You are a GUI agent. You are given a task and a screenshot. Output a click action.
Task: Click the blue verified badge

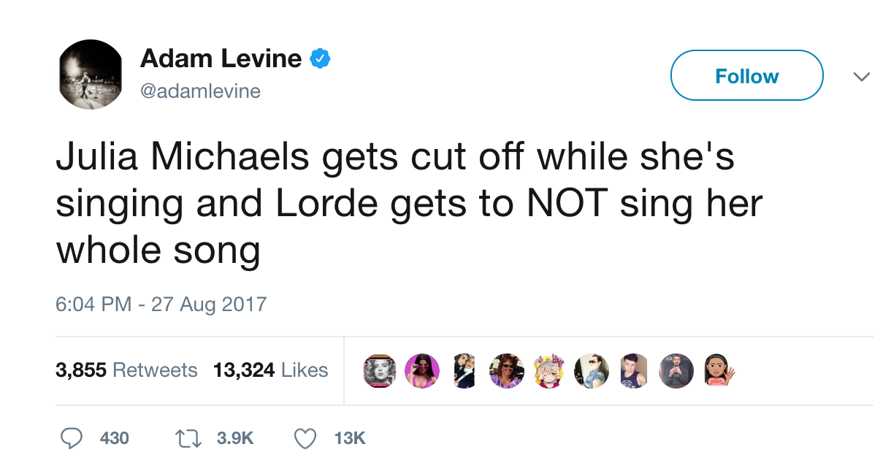tap(320, 58)
